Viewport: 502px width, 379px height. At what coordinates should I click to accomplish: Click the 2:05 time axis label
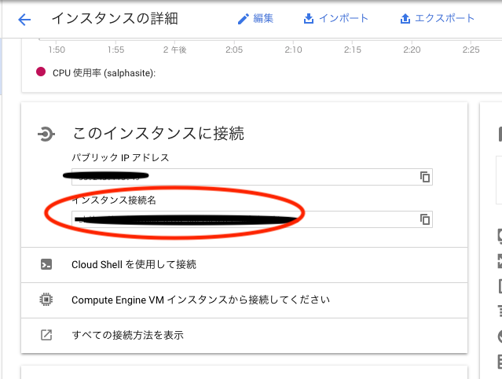tap(234, 50)
